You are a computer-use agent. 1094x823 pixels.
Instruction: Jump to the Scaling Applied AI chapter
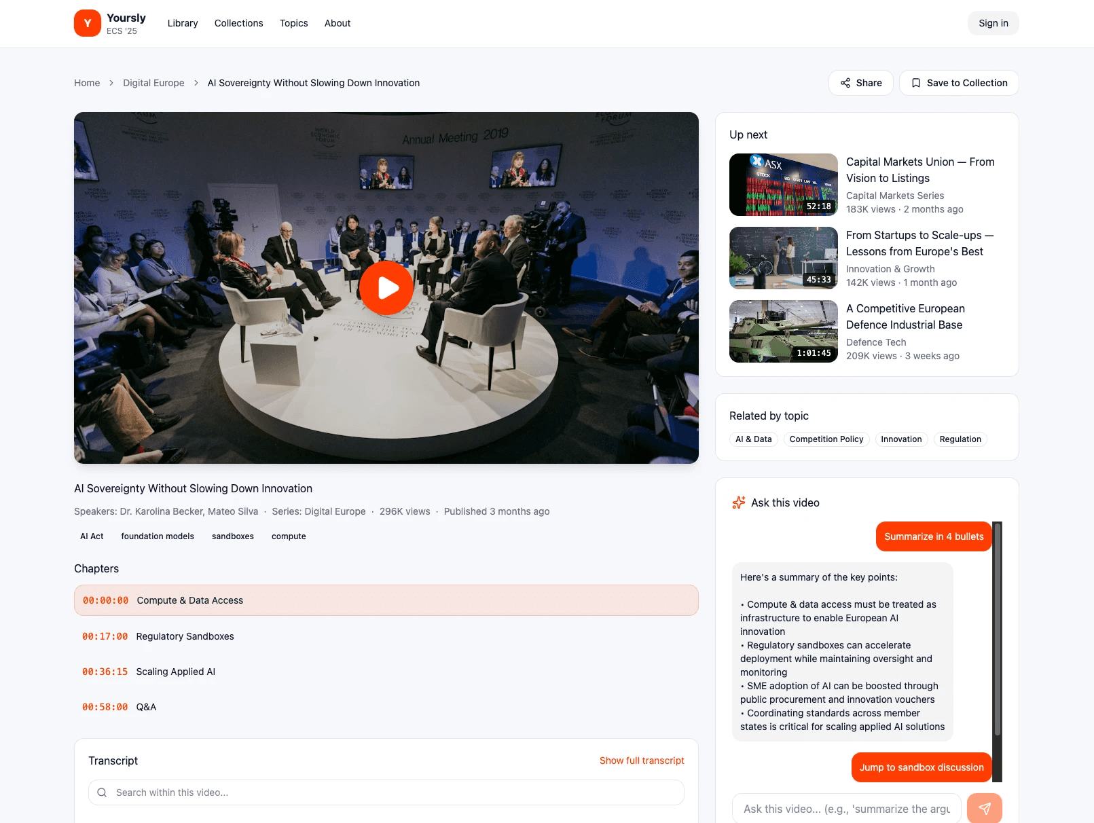tap(386, 672)
